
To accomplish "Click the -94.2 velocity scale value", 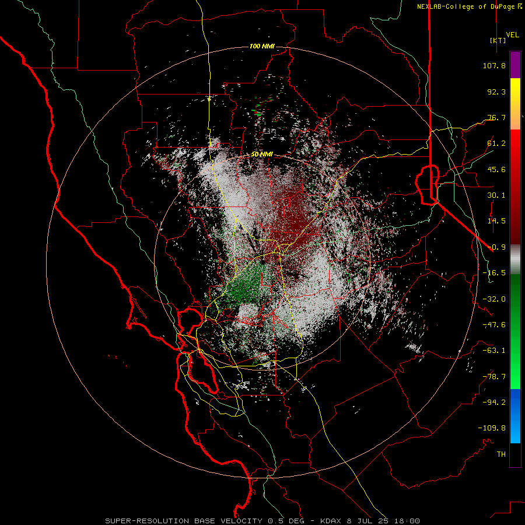I will coord(494,402).
